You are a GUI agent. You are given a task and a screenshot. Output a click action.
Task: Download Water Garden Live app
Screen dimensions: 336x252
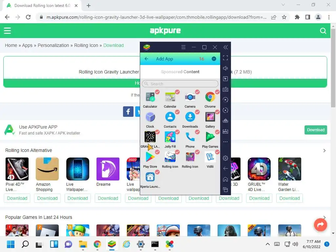pyautogui.click(x=289, y=198)
